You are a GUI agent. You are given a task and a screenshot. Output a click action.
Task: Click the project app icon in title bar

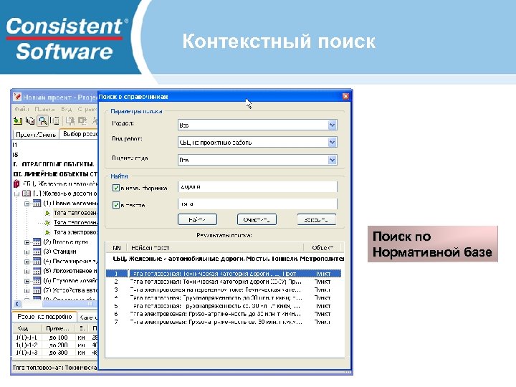click(17, 97)
